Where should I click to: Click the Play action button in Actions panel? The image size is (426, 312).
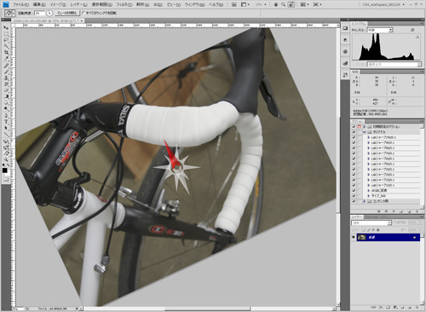(394, 211)
